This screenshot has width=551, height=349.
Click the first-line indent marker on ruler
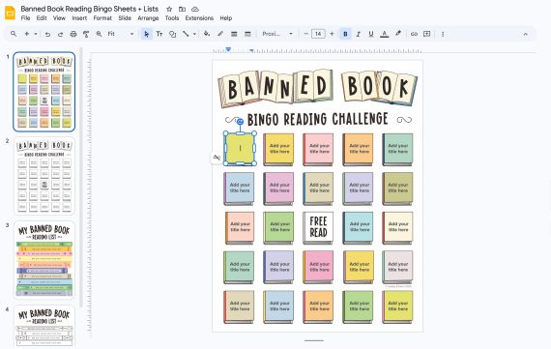pos(228,49)
